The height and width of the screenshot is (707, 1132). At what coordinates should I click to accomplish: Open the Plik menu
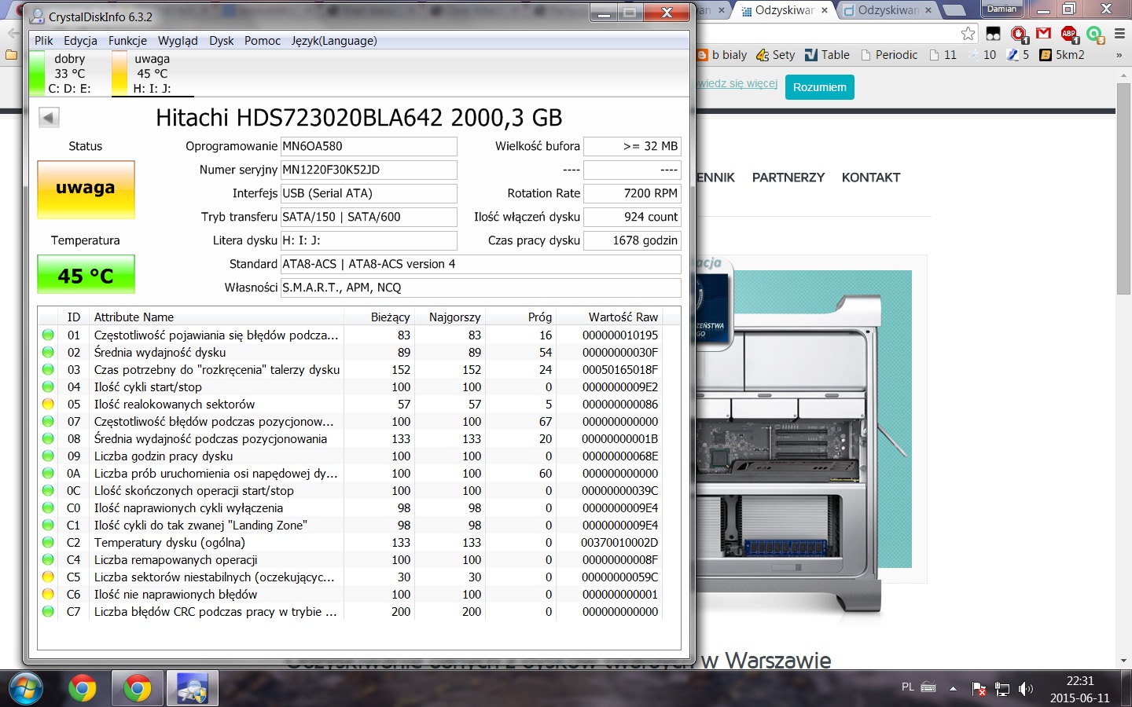[44, 41]
